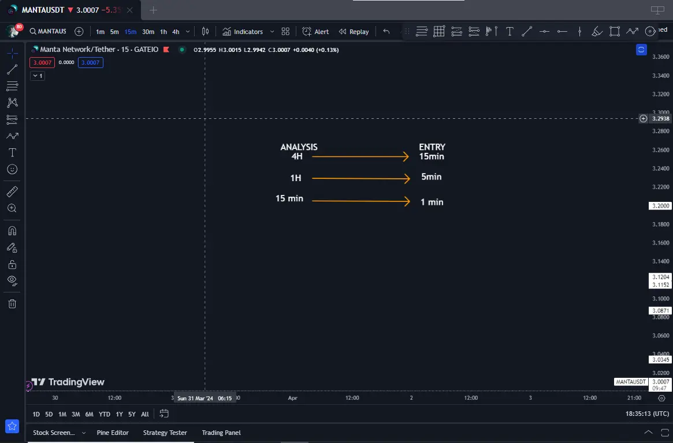Select the 15m timeframe
This screenshot has height=443, width=673.
[x=131, y=32]
